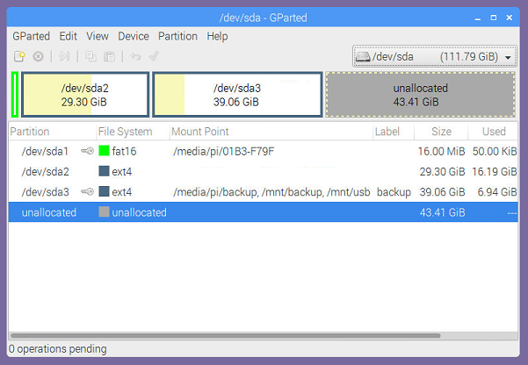Click the hard disk icon in device selector
The image size is (528, 365).
pos(363,56)
